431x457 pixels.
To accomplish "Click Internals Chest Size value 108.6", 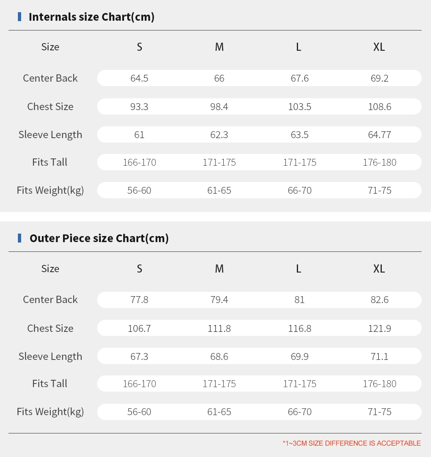I will pos(379,107).
